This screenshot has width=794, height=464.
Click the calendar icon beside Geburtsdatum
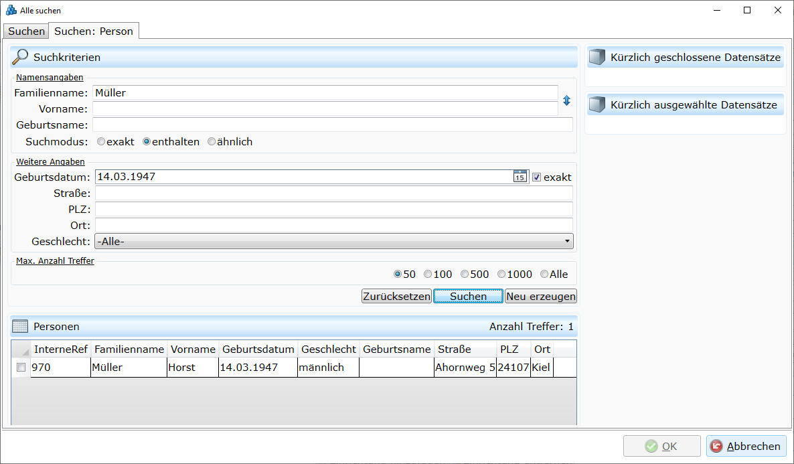coord(520,177)
